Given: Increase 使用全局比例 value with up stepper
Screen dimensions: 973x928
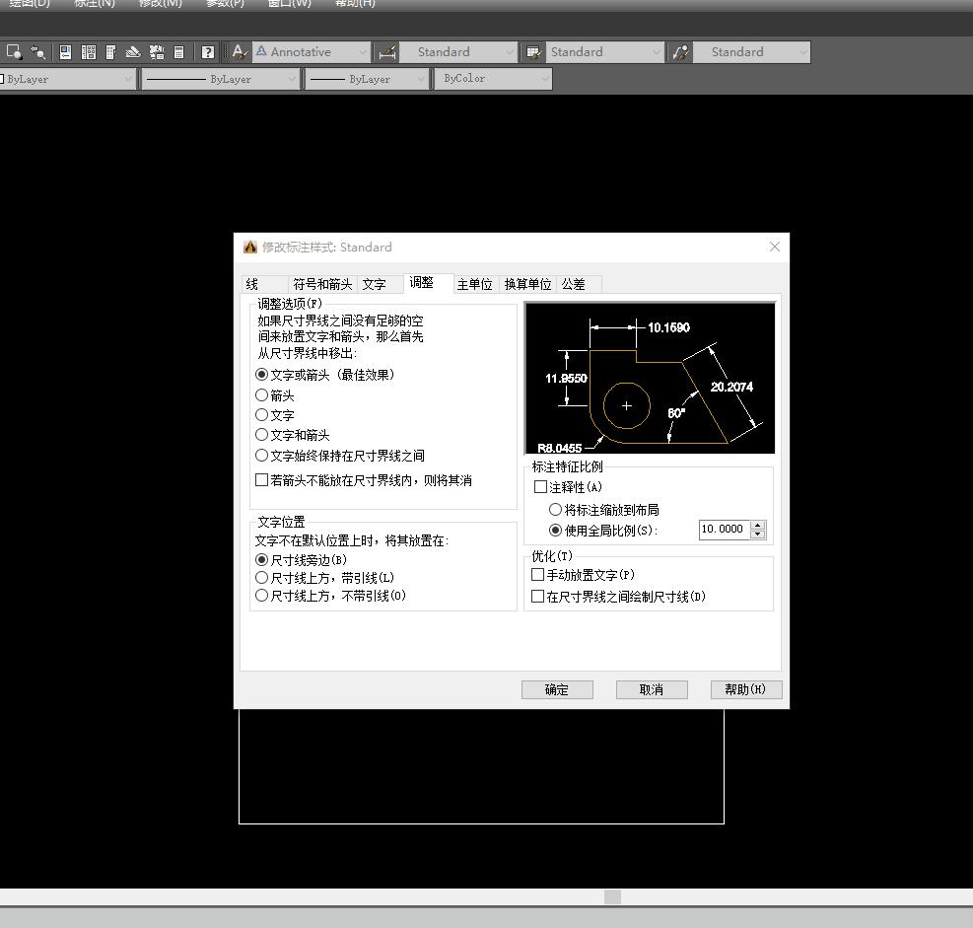Looking at the screenshot, I should 757,525.
